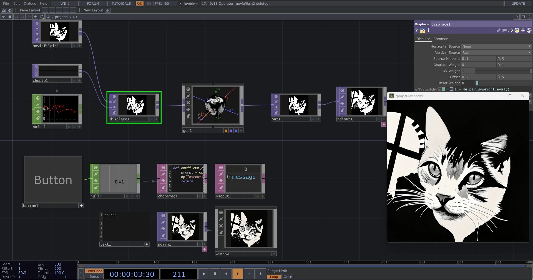Select the four-pane layout icon in Pane Layout
Viewport: 533px width, 280px height.
(73, 10)
